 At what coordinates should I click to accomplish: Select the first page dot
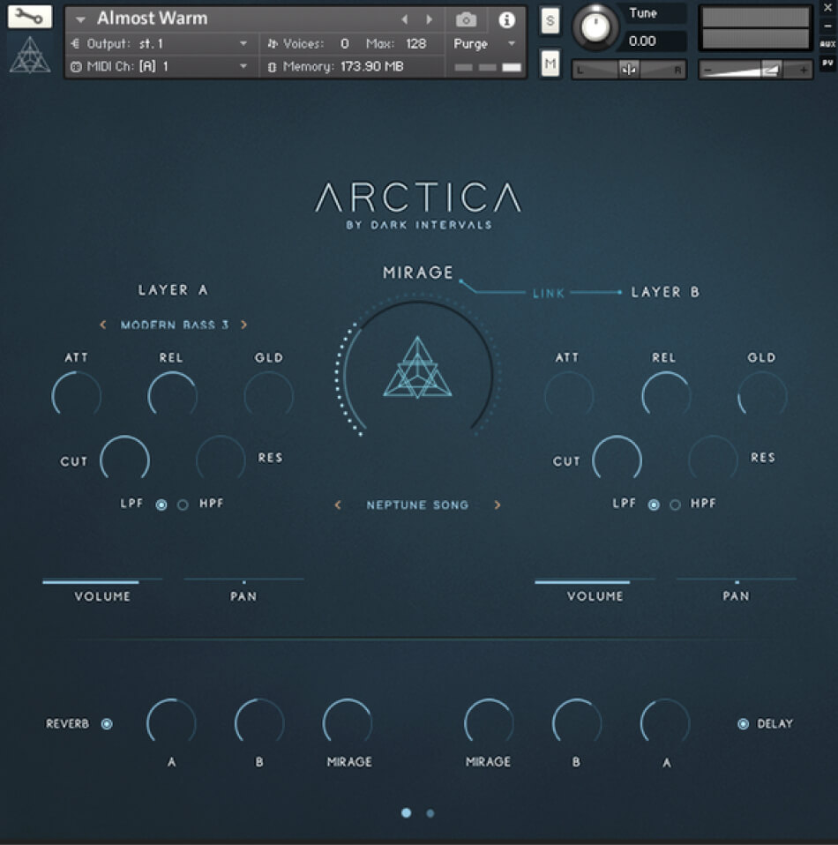point(406,813)
